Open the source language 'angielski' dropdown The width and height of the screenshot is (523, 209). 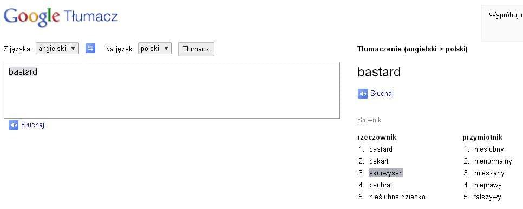[x=57, y=48]
